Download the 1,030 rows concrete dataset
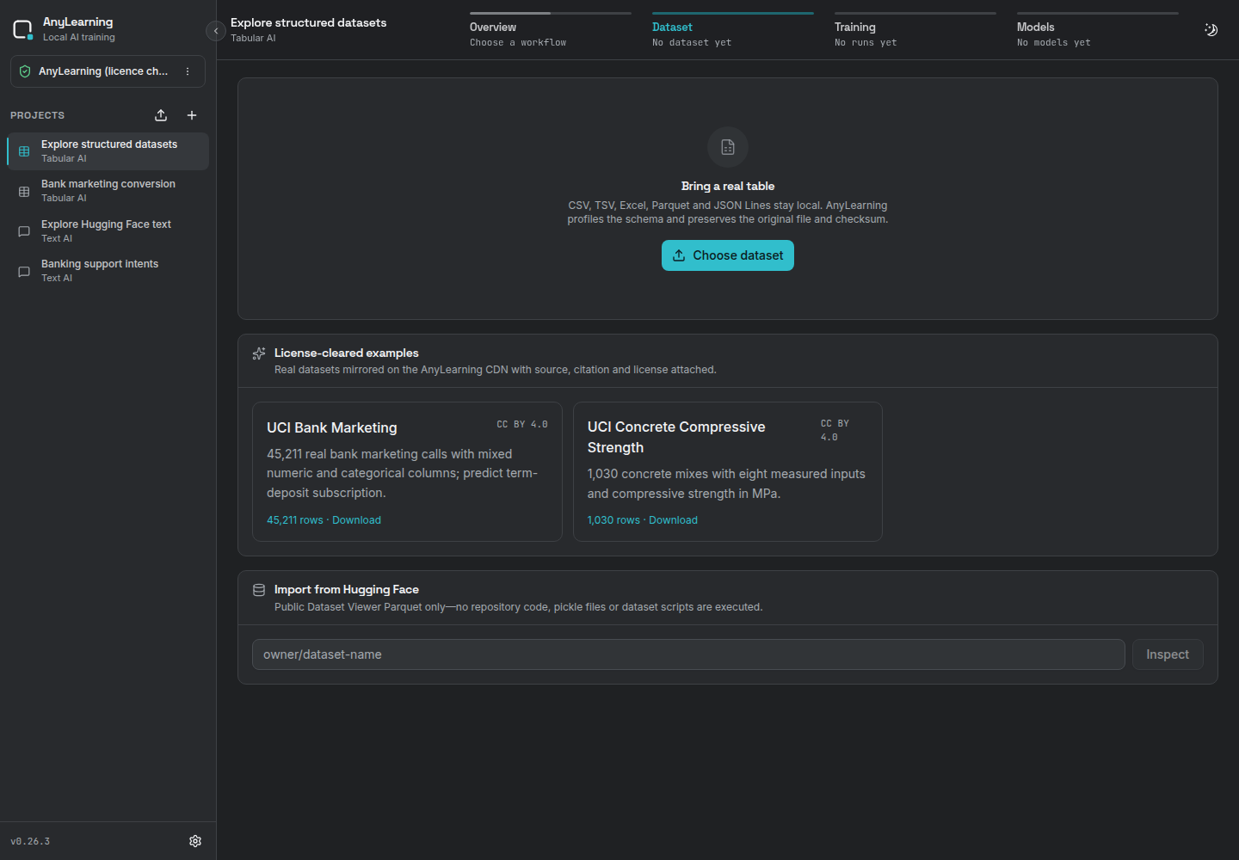This screenshot has width=1239, height=860. [643, 520]
